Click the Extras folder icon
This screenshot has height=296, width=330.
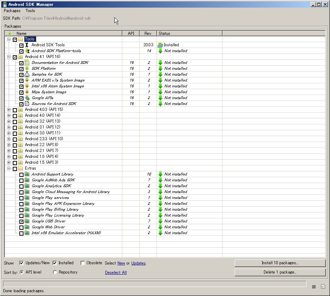click(x=20, y=168)
